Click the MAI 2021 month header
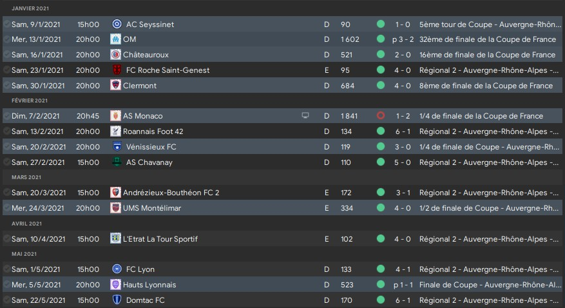The image size is (565, 308). pos(23,254)
